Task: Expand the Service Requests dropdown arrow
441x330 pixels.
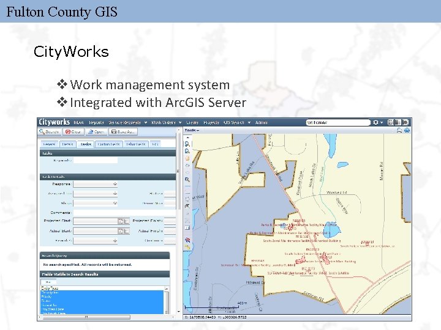Action: (x=146, y=123)
